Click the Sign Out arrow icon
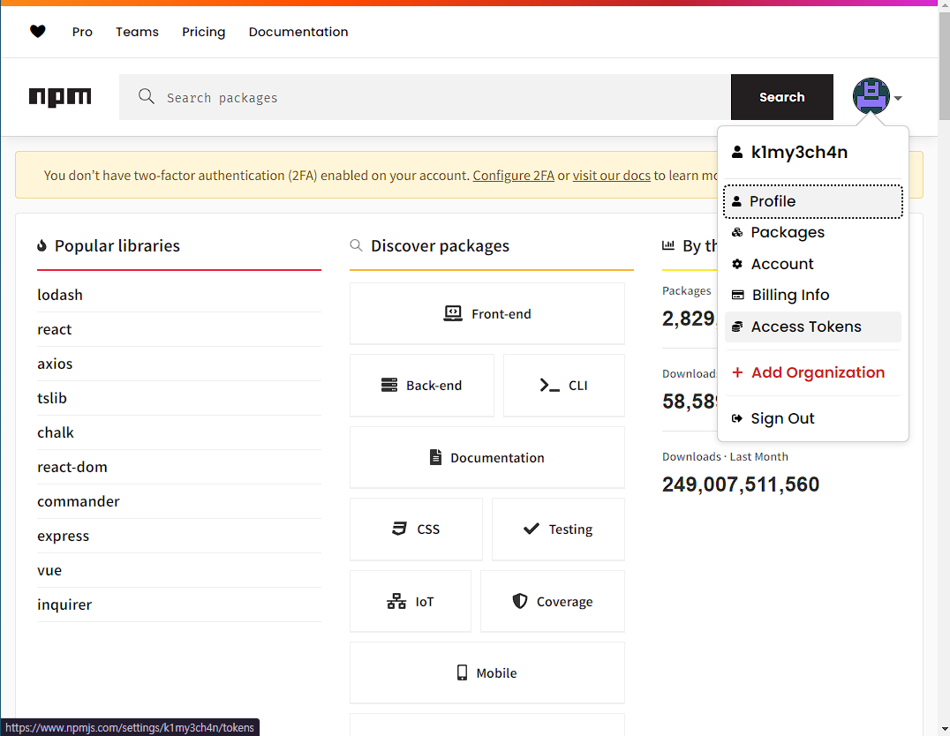Image resolution: width=950 pixels, height=736 pixels. (x=736, y=418)
